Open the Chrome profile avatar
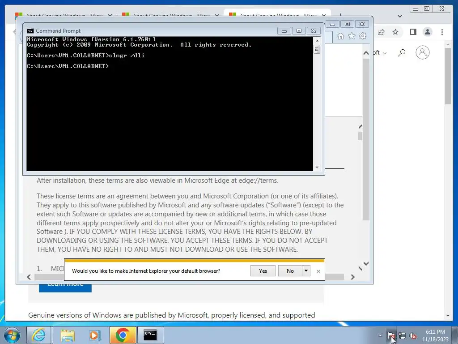The image size is (458, 344). [427, 32]
